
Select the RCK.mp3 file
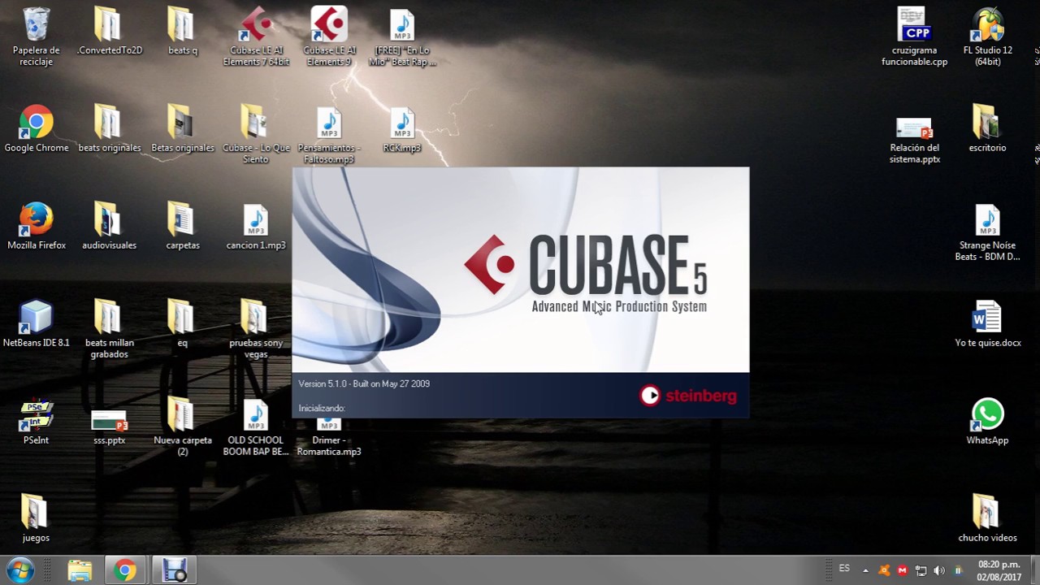(x=402, y=130)
